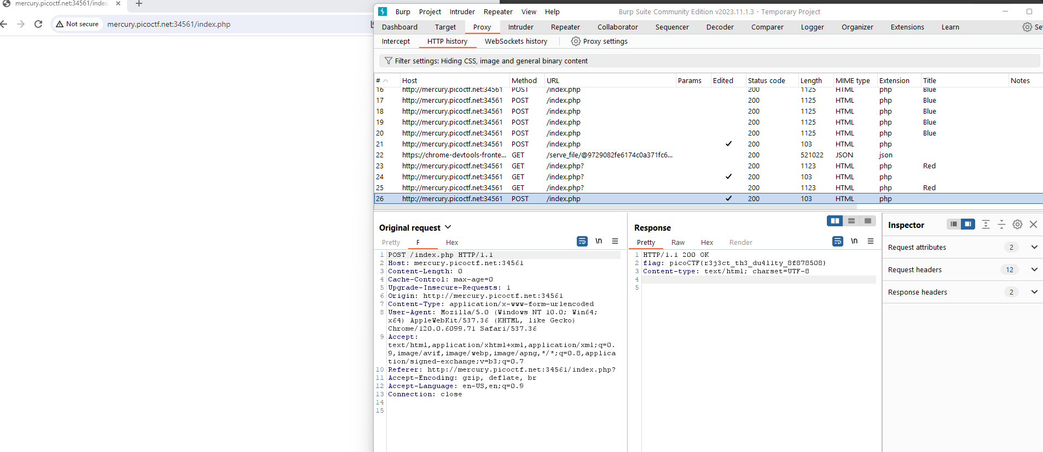Reload the browser page
This screenshot has width=1043, height=452.
(38, 24)
